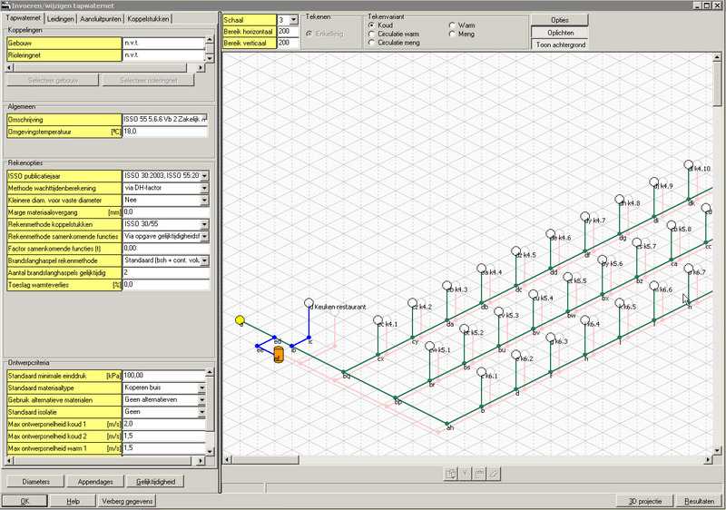The width and height of the screenshot is (726, 510).
Task: Open the Koppelstukken tab
Action: click(x=148, y=19)
